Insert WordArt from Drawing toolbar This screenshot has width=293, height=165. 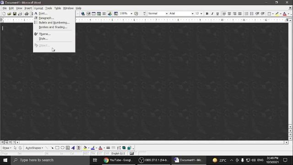[x=73, y=148]
